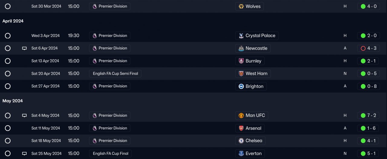The width and height of the screenshot is (387, 159).
Task: Click the Newcastle club badge icon
Action: (241, 48)
